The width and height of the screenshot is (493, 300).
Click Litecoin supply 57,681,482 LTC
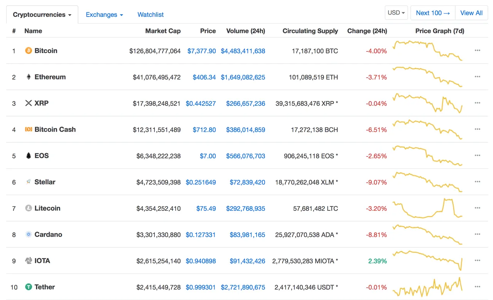tap(315, 208)
